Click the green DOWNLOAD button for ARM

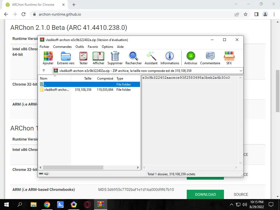pos(205,194)
